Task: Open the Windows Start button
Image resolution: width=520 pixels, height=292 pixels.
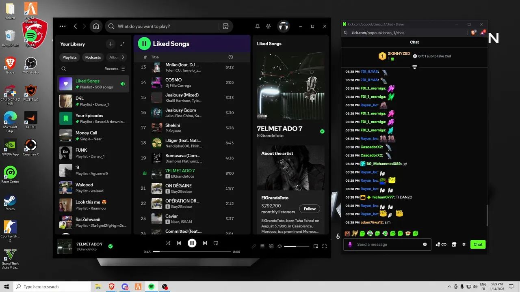Action: point(7,287)
